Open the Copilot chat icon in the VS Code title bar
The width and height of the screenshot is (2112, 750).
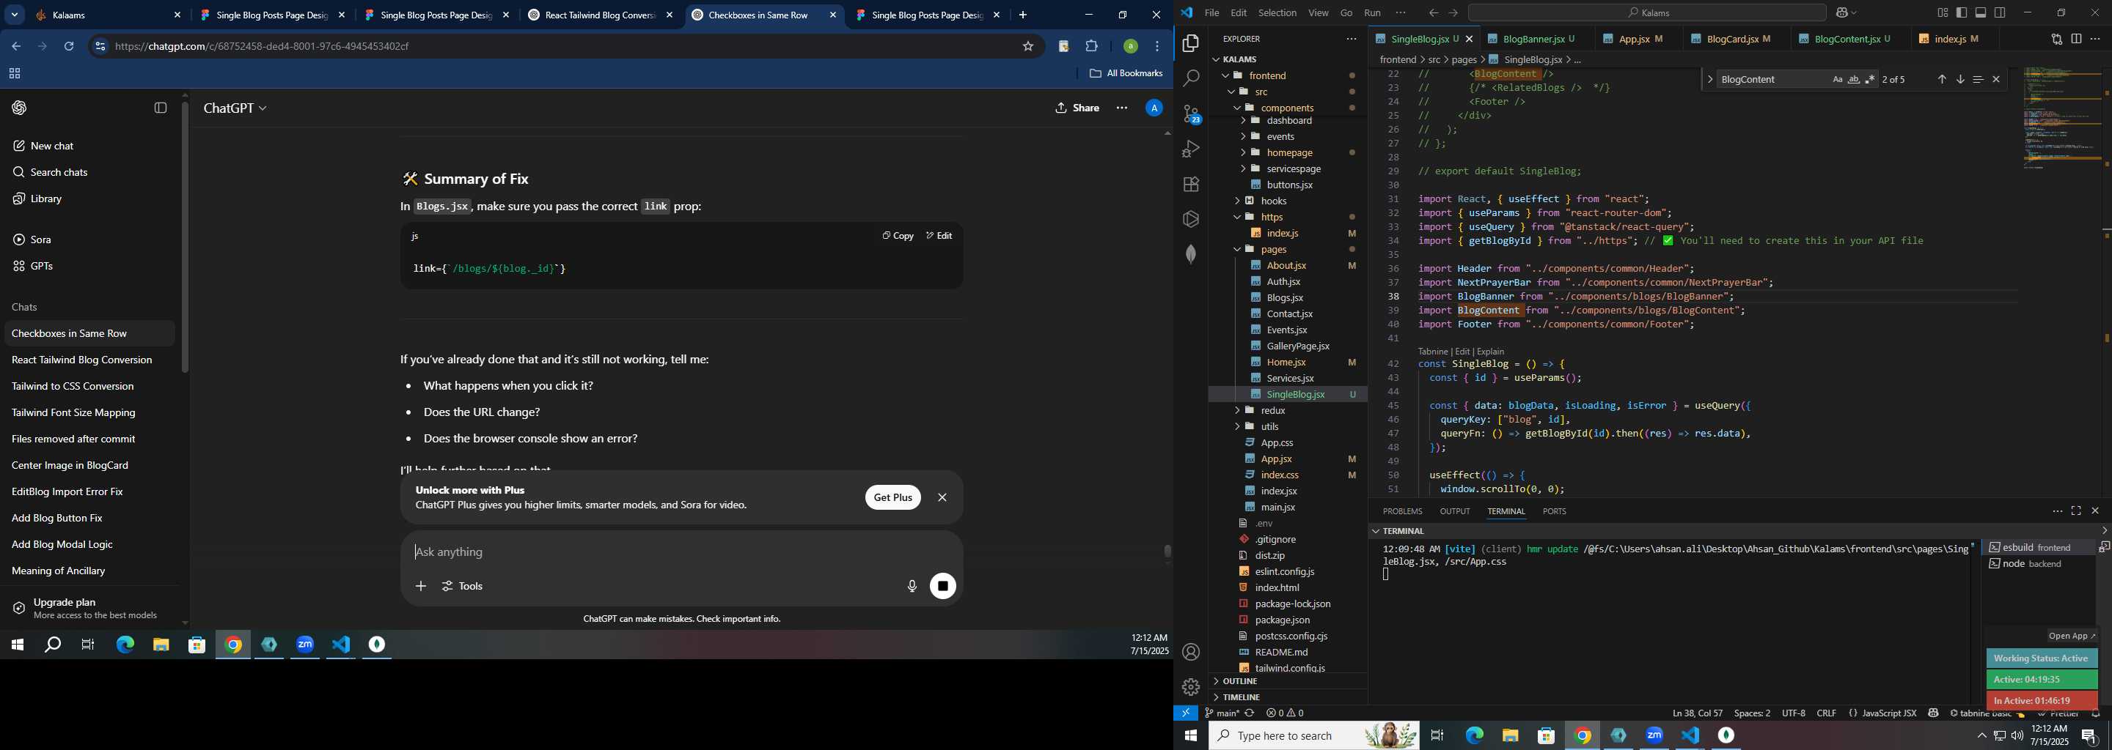(1843, 13)
